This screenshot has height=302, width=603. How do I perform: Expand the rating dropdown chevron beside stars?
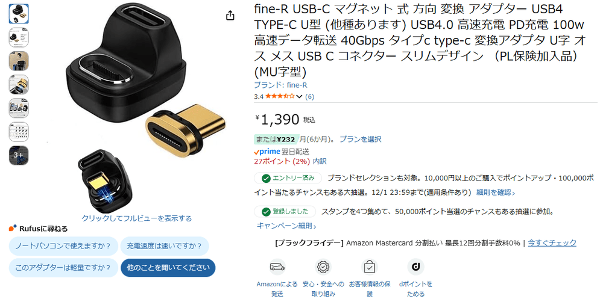(x=299, y=97)
